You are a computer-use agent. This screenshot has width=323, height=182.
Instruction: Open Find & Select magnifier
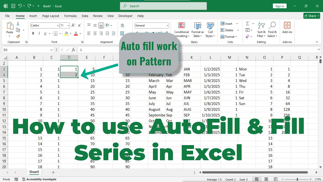point(272,30)
